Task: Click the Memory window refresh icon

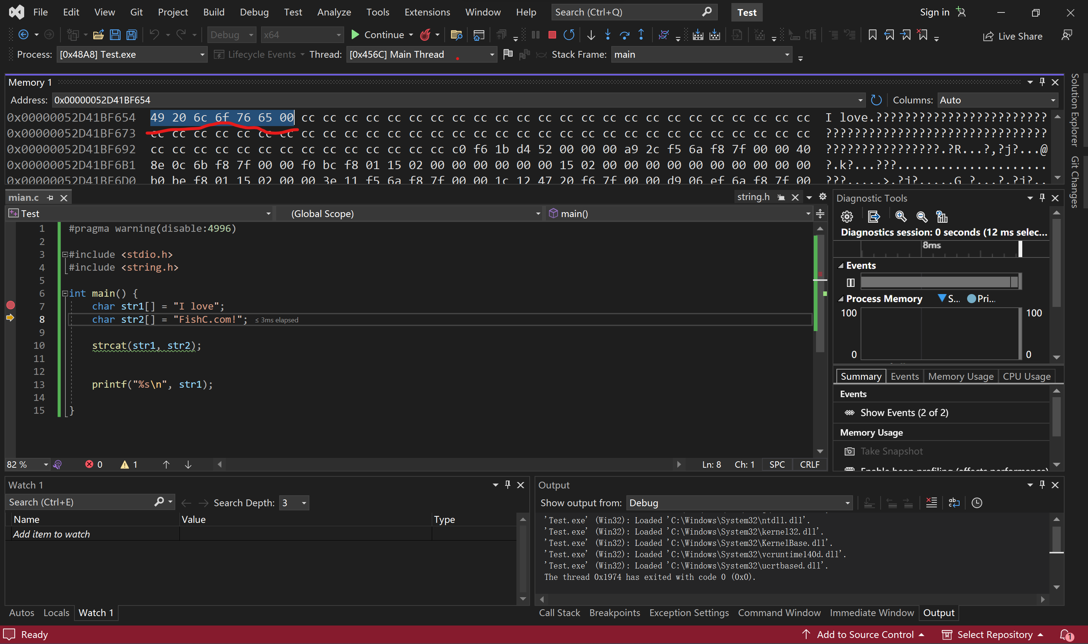Action: pos(876,100)
